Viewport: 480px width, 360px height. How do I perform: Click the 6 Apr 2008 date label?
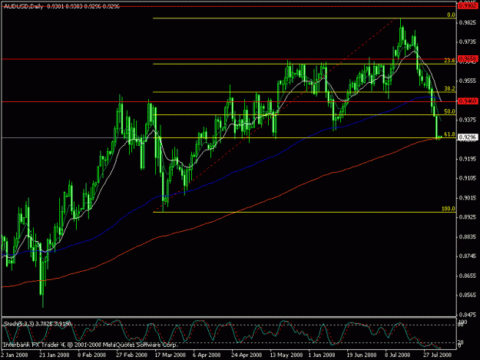click(207, 355)
